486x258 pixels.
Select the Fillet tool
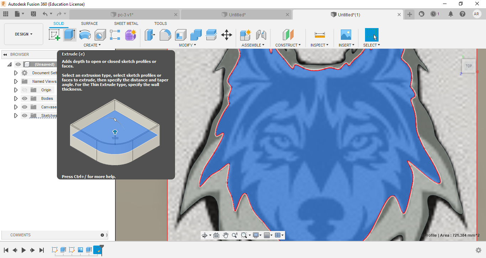(x=165, y=35)
